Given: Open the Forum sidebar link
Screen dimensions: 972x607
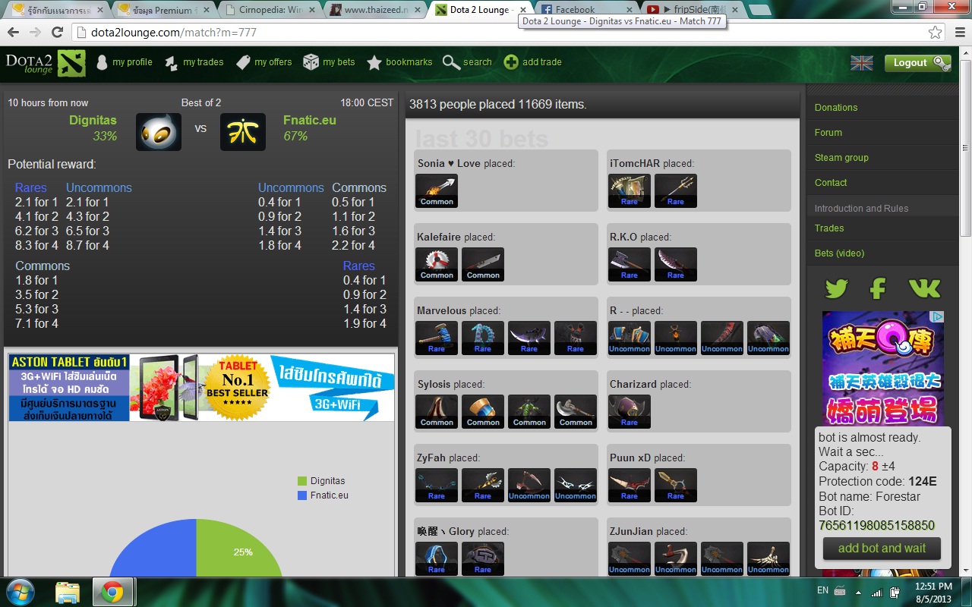Looking at the screenshot, I should (x=828, y=133).
